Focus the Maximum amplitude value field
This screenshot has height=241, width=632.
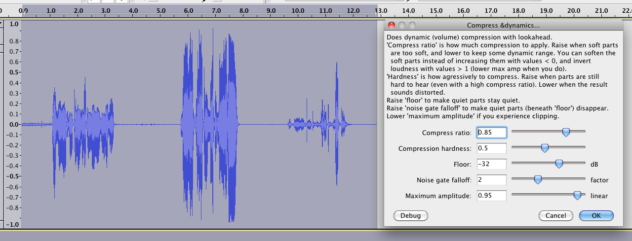492,196
